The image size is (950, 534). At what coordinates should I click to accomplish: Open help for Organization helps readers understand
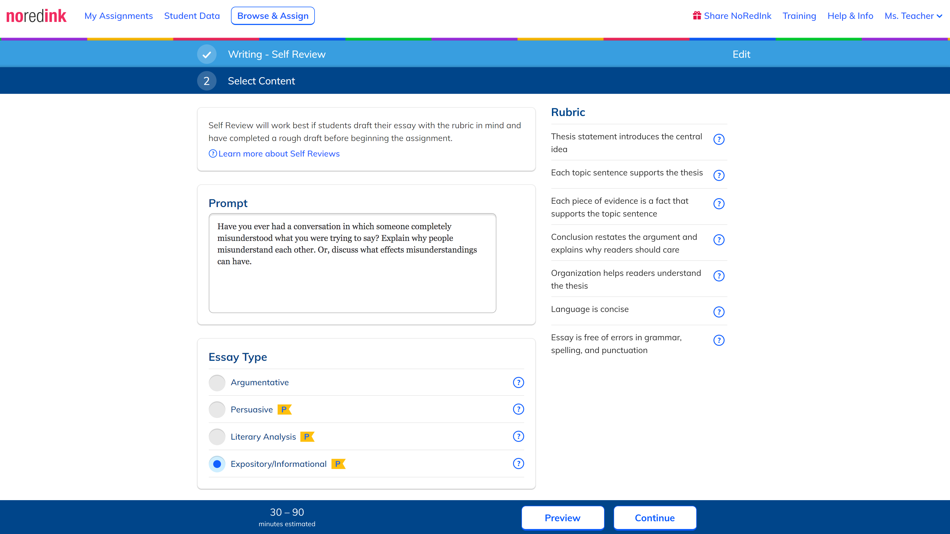tap(719, 276)
